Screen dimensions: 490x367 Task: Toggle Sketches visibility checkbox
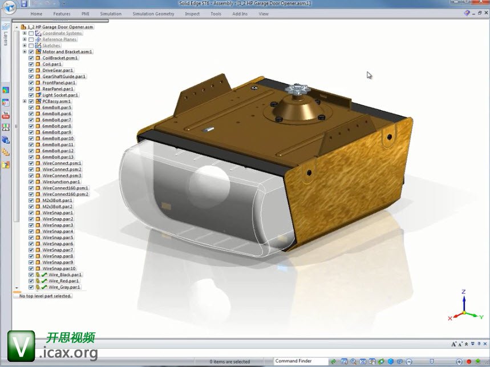(31, 46)
